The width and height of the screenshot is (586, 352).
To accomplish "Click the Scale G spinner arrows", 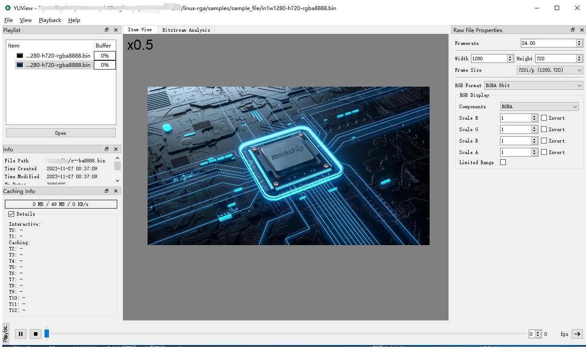I will (534, 129).
